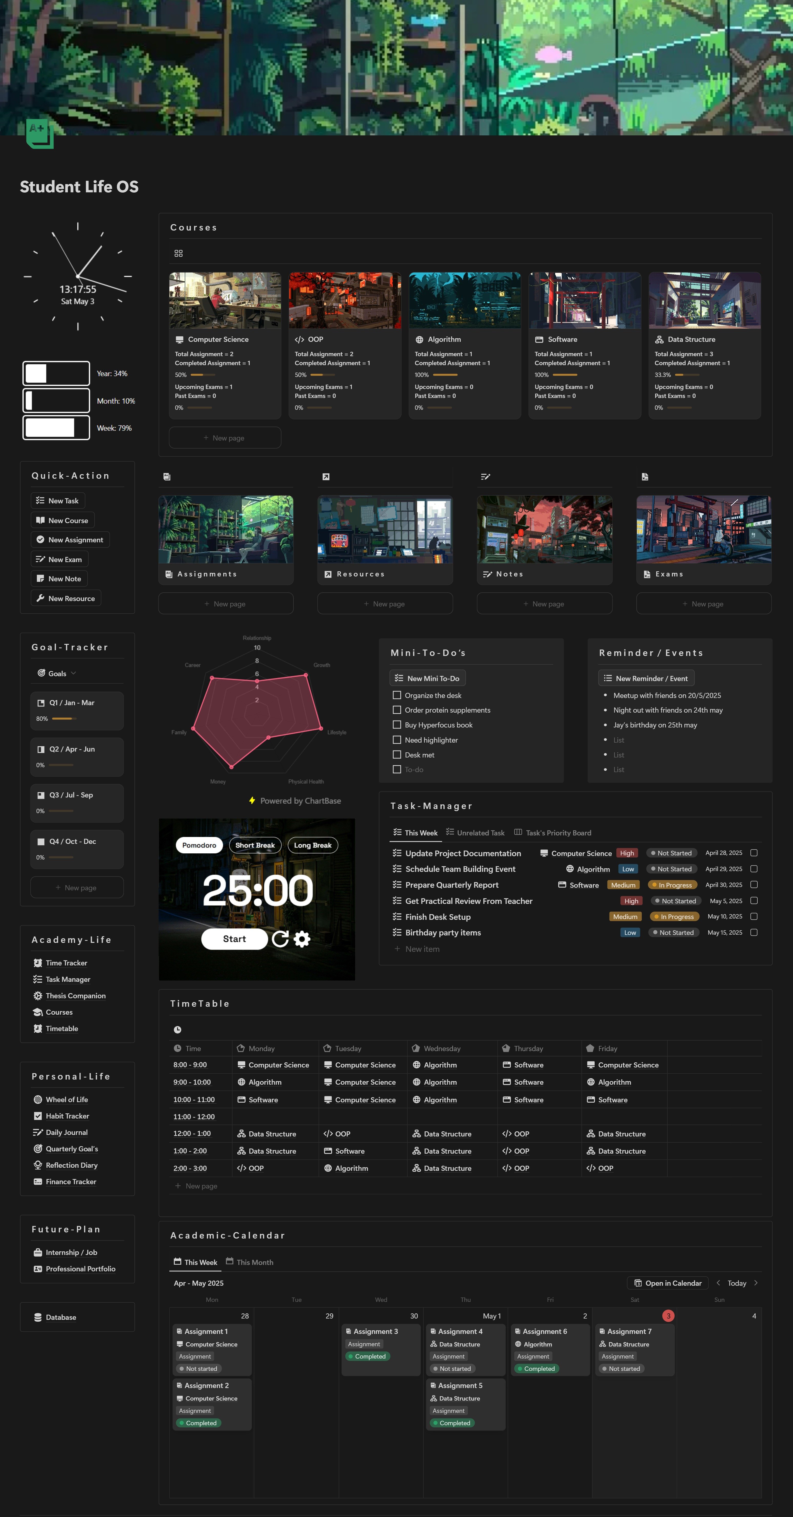Start the Pomodoro timer

pyautogui.click(x=234, y=939)
